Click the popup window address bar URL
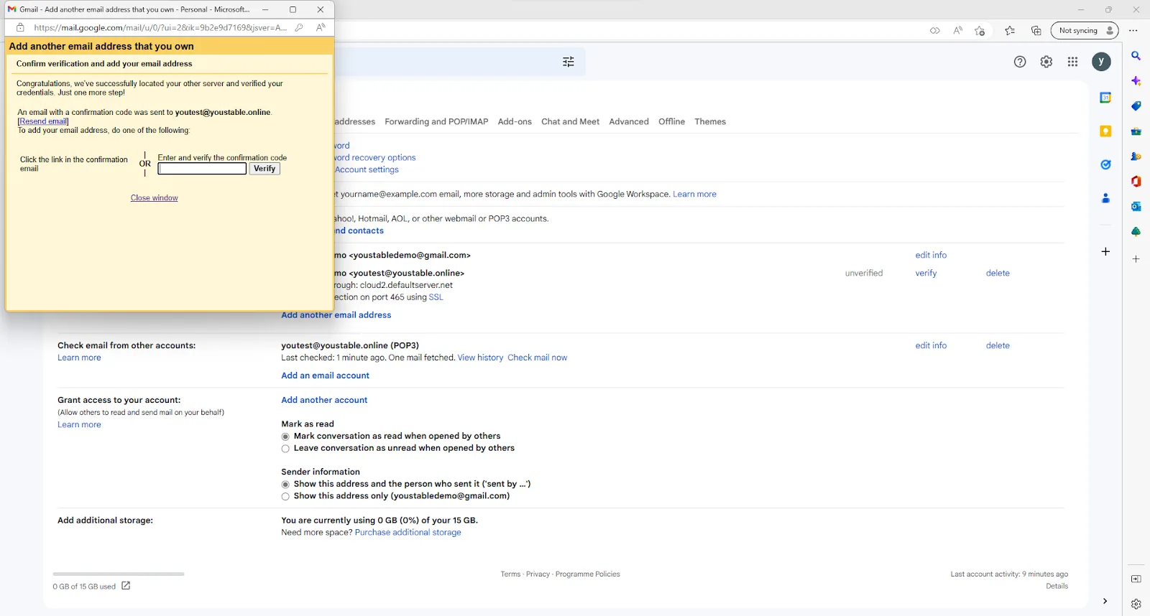Viewport: 1150px width, 616px height. [160, 27]
